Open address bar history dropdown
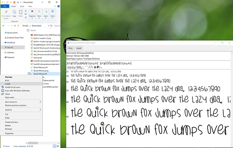233x148 pixels. 48,26
